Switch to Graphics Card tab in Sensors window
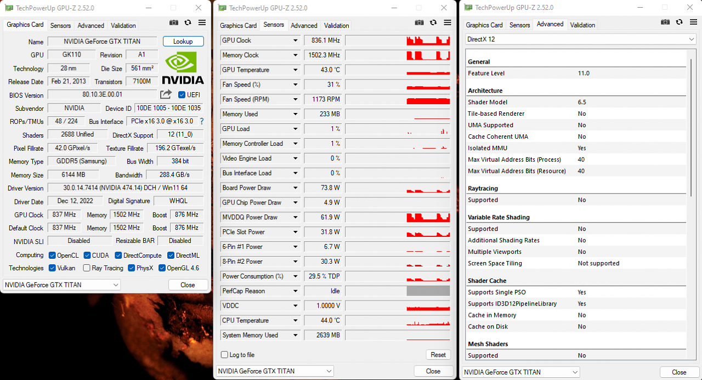Screen dimensions: 702x380 point(238,26)
